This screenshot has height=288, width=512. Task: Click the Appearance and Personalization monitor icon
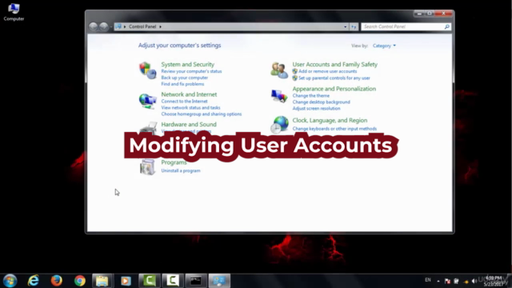tap(279, 96)
